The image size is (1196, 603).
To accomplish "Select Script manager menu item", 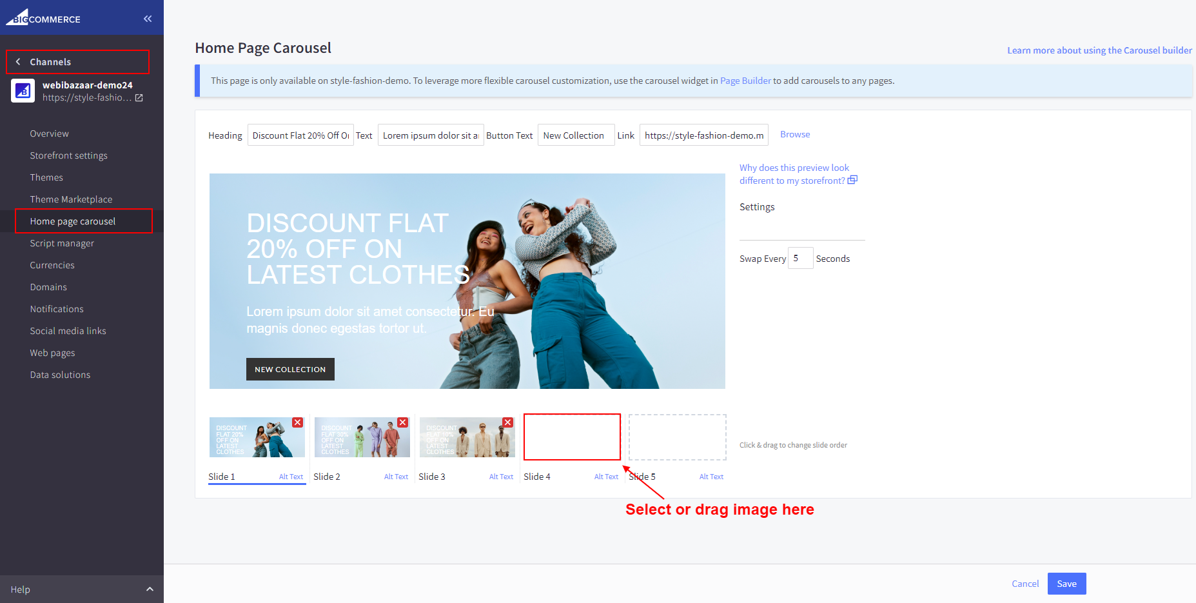I will click(x=62, y=243).
